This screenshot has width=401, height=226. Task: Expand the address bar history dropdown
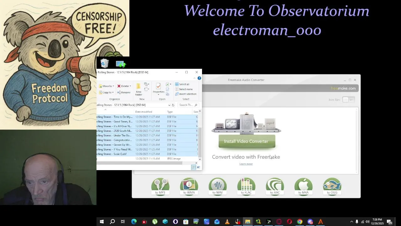169,105
